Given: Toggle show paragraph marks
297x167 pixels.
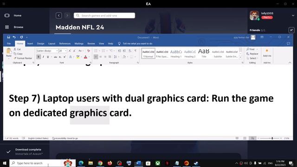Looking at the screenshot, I should tap(136, 51).
